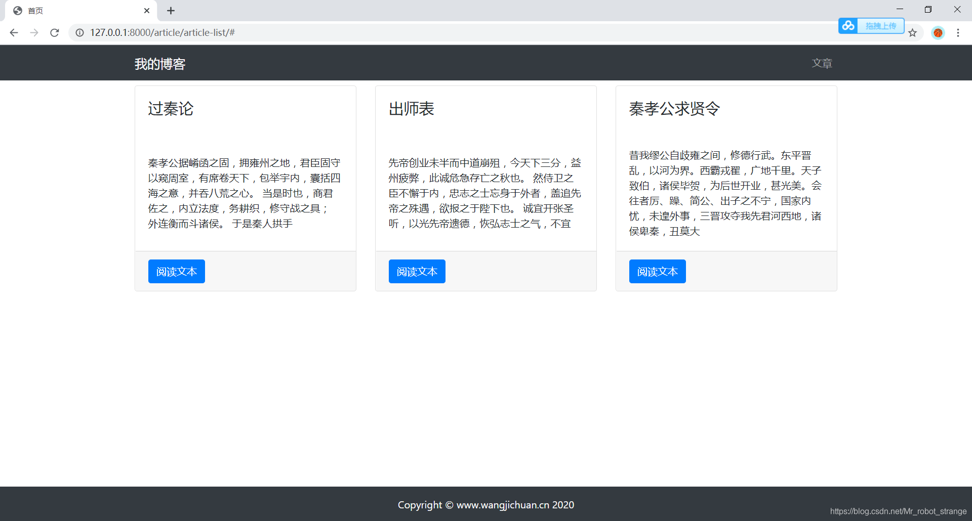Close the browser window
This screenshot has height=521, width=972.
pyautogui.click(x=957, y=10)
